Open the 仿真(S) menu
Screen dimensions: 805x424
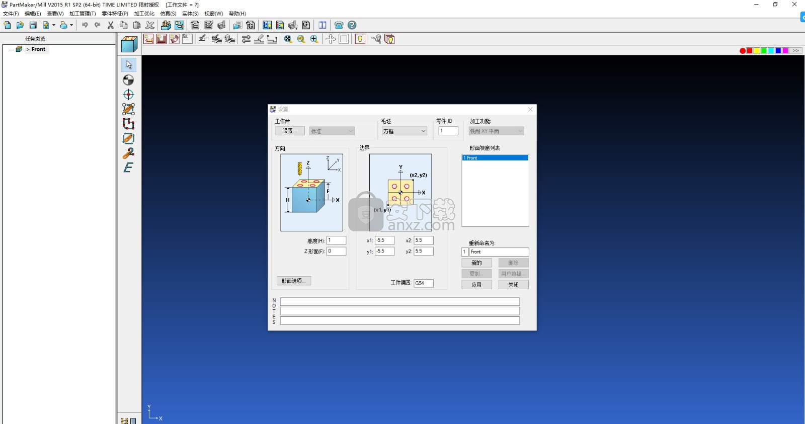pos(169,14)
